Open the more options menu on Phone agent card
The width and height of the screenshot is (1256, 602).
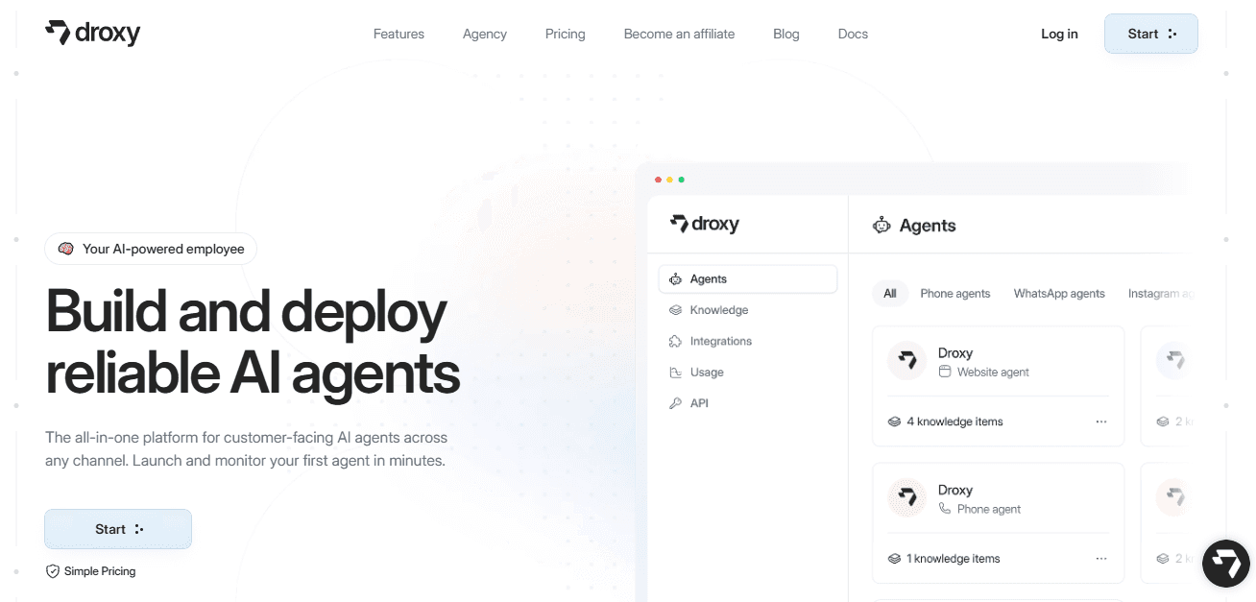(x=1101, y=559)
